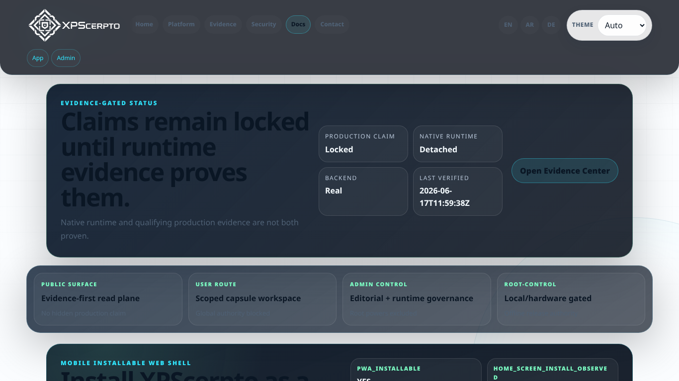
Task: Click the HOME_SCREEN_INSTALL_OBSERVED card
Action: (553, 370)
